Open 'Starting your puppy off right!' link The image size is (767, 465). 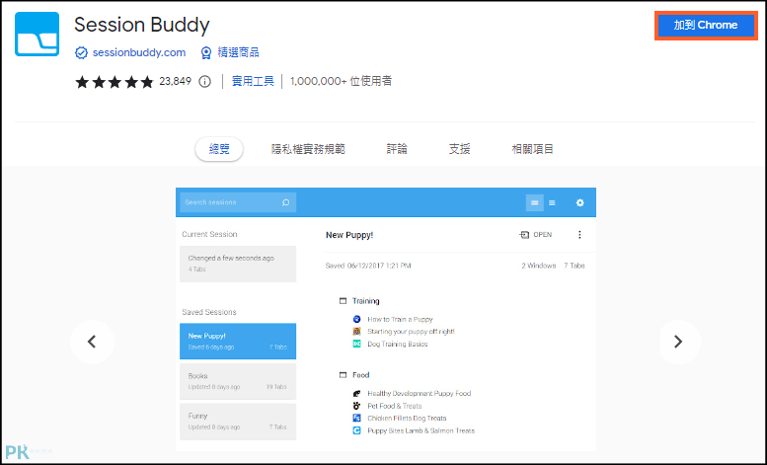point(411,332)
